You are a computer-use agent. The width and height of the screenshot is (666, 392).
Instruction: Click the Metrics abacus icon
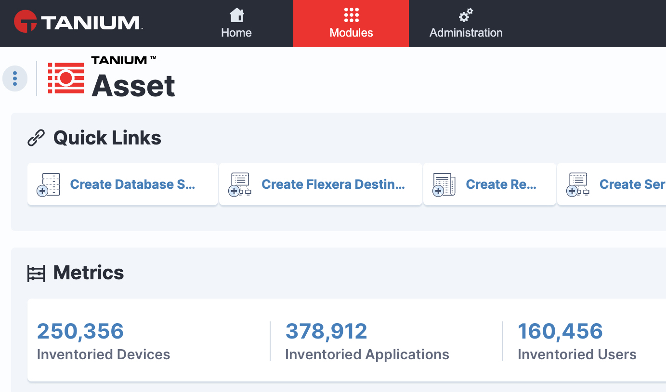(36, 273)
